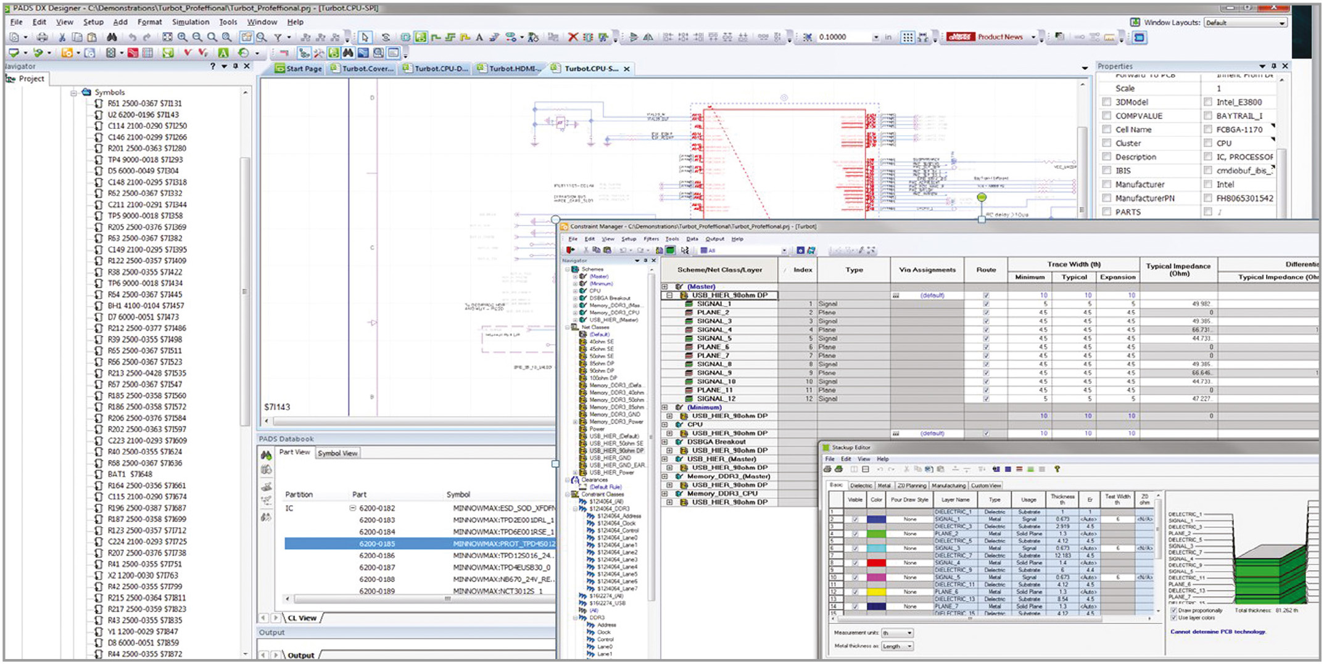Click the filter funnel icon in toolbar
Screen dimensions: 1324x664
[x=278, y=38]
